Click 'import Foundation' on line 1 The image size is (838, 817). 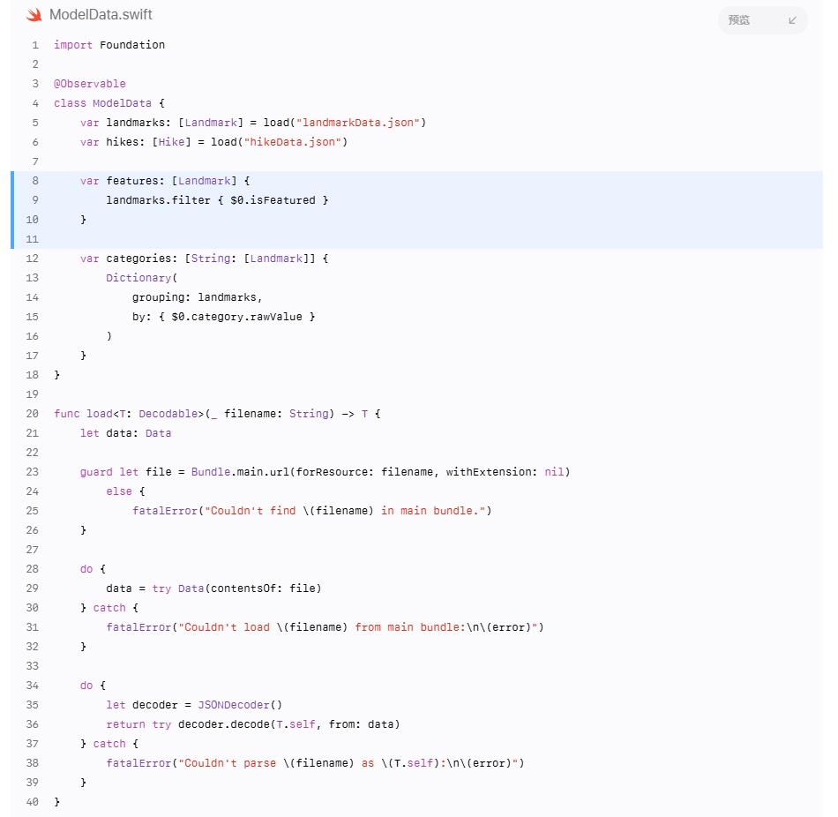109,45
